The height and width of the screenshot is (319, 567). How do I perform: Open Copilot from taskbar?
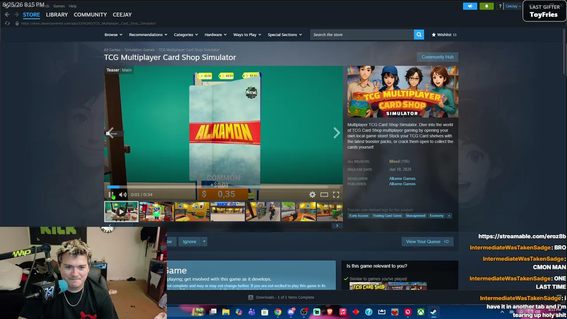[x=239, y=312]
